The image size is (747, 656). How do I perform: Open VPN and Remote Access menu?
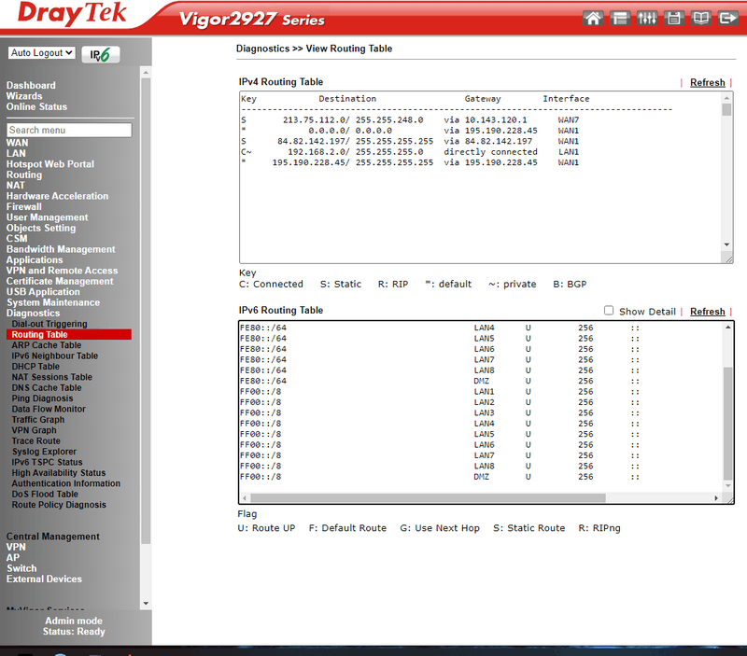tap(62, 271)
